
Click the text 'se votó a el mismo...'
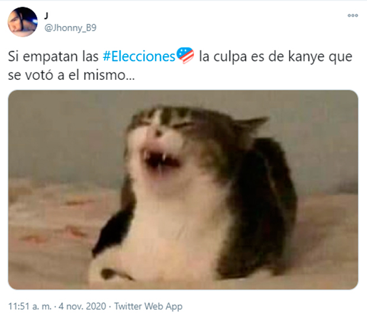(x=72, y=75)
